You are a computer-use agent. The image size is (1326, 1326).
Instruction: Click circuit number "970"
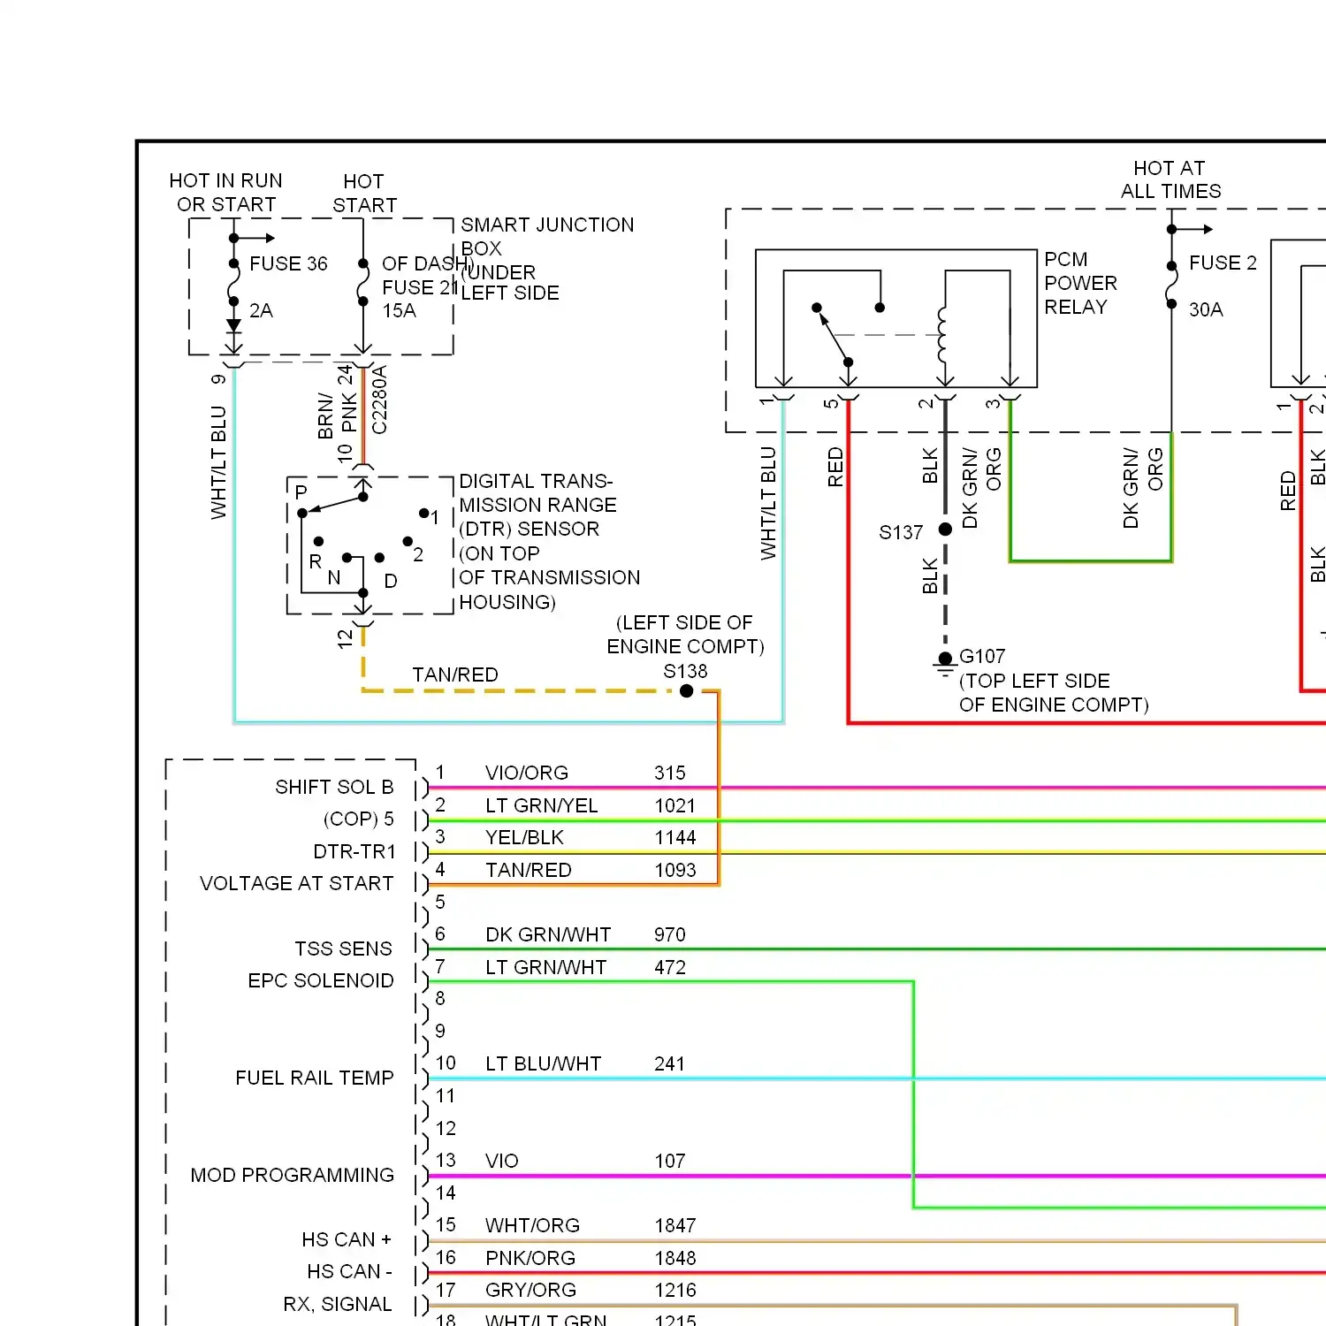tap(670, 934)
